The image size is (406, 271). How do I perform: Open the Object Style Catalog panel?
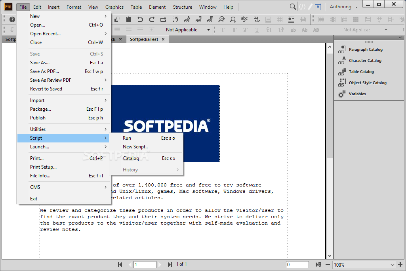coord(368,83)
